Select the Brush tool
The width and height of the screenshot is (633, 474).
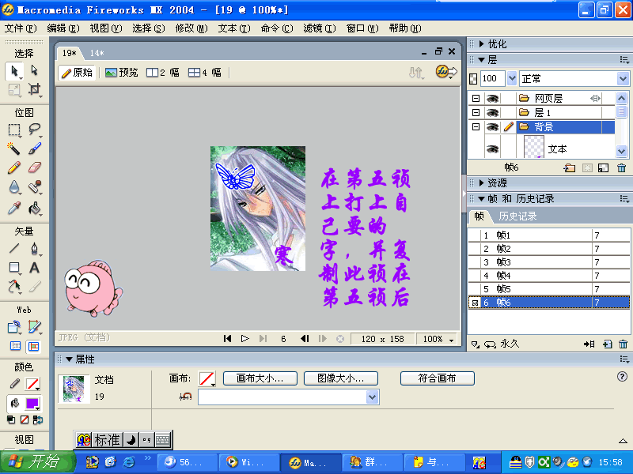[x=34, y=149]
